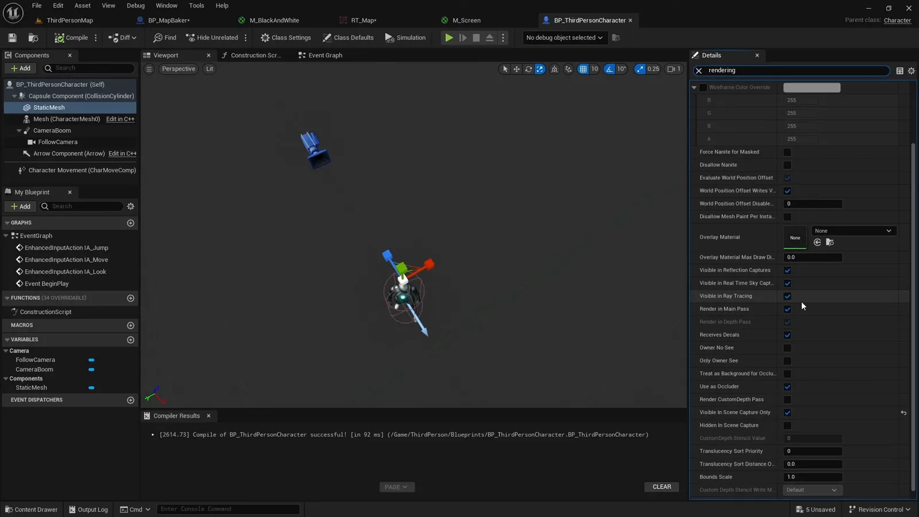Add a new variable with plus icon
Image resolution: width=919 pixels, height=517 pixels.
tap(130, 340)
